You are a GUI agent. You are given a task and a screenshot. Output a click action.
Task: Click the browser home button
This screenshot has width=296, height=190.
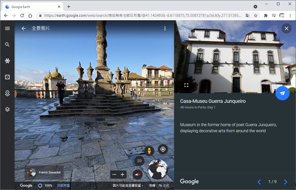[x=30, y=16]
